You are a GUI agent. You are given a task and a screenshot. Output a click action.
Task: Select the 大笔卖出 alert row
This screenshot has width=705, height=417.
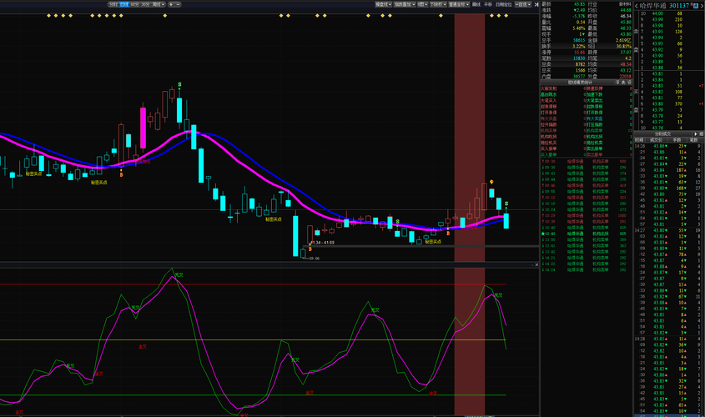609,101
